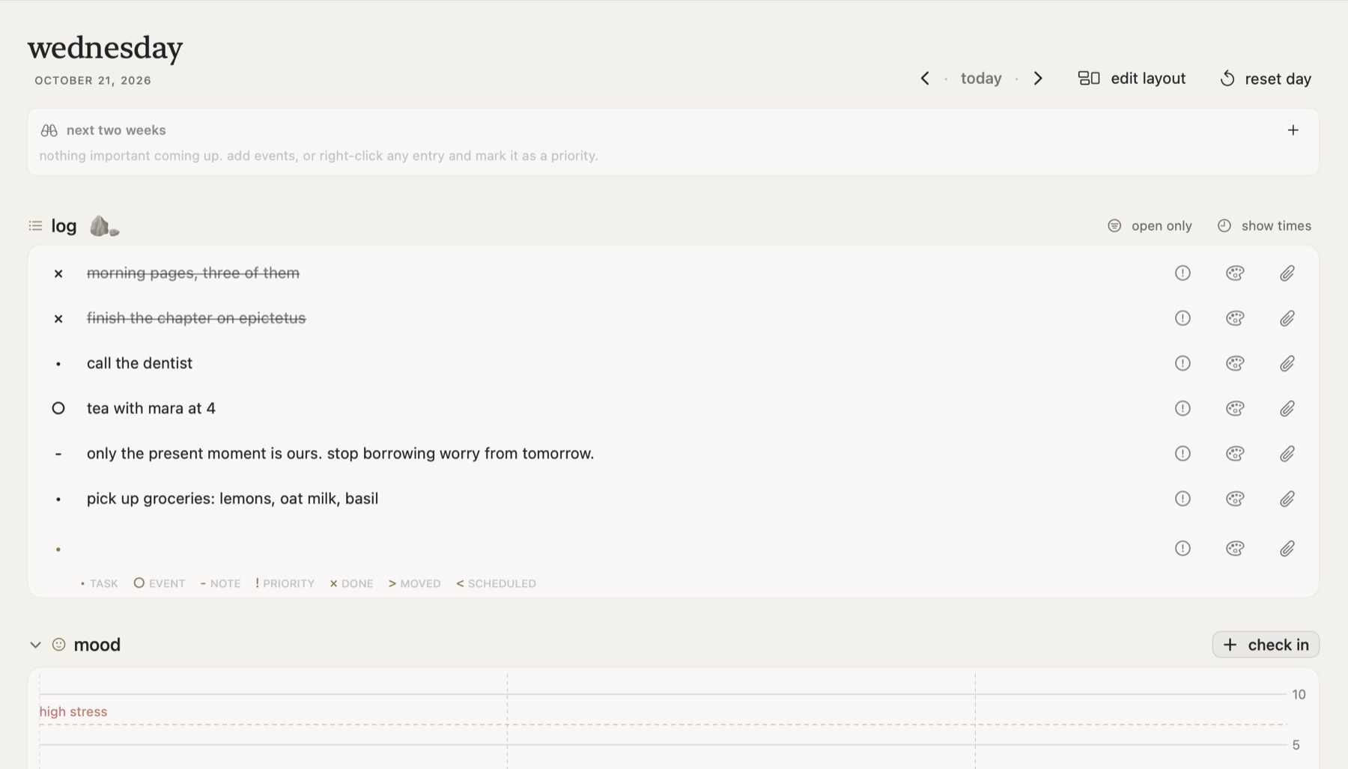Open color palette for present moment note
Viewport: 1348px width, 769px height.
click(1235, 453)
